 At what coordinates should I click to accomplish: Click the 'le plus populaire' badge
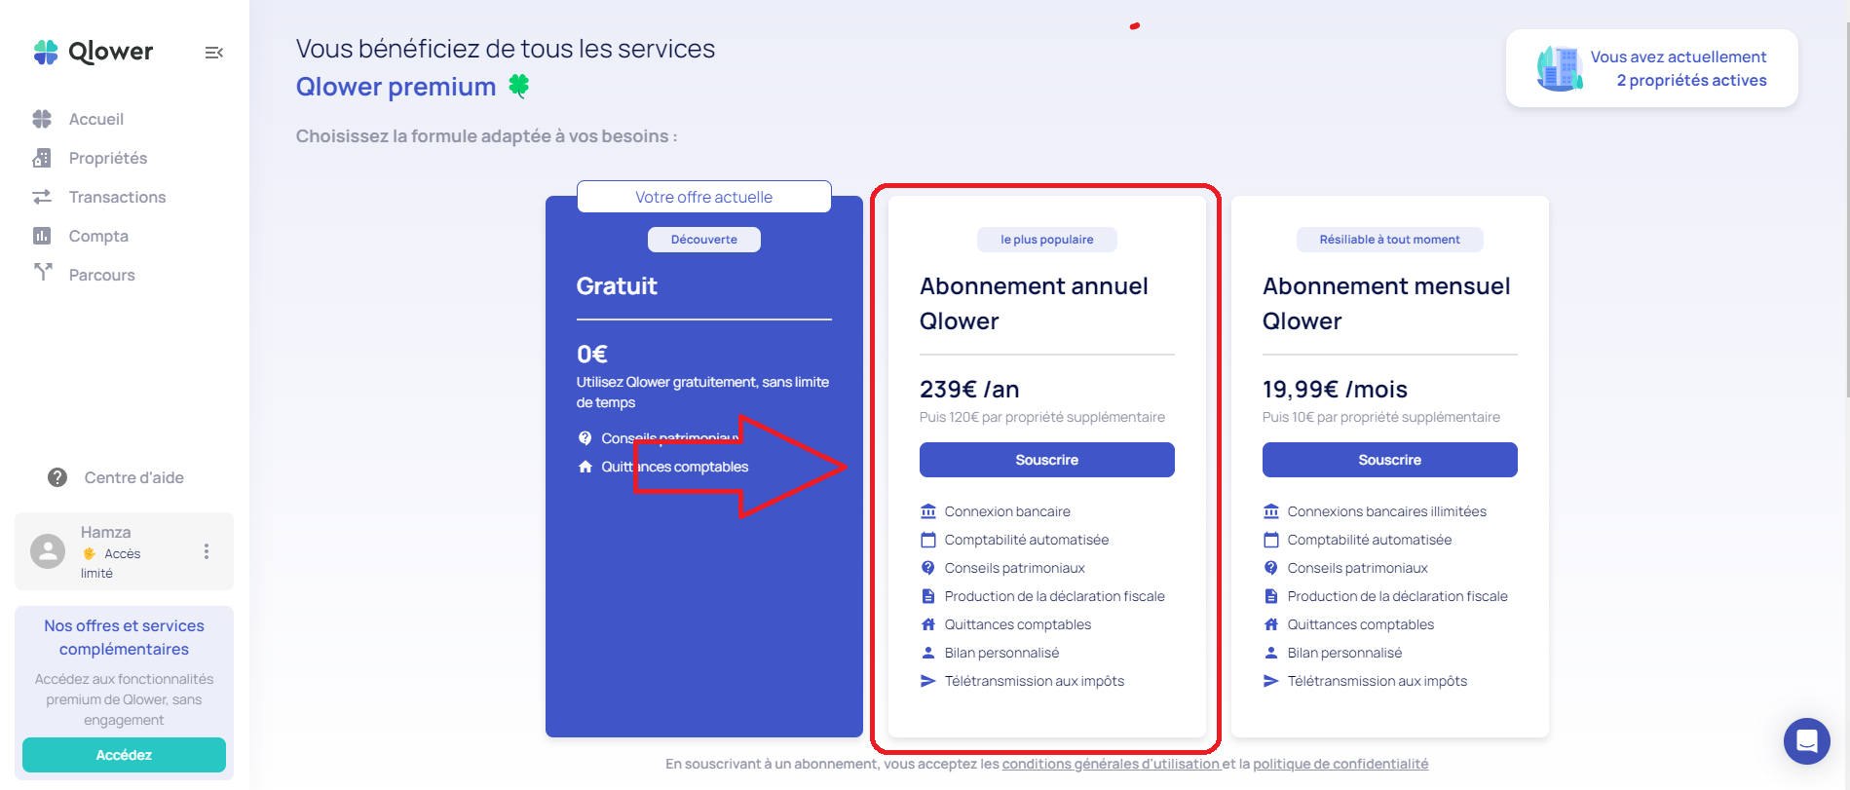[1047, 240]
